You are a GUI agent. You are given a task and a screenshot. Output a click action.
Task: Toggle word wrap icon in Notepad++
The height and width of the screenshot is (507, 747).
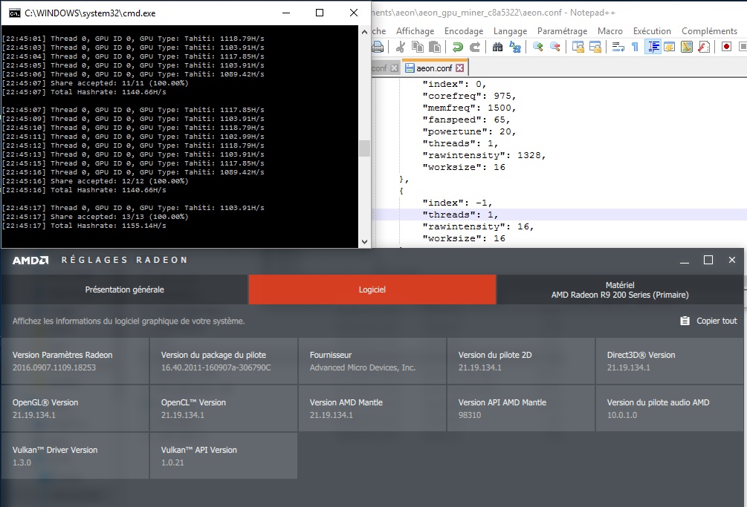click(x=618, y=47)
